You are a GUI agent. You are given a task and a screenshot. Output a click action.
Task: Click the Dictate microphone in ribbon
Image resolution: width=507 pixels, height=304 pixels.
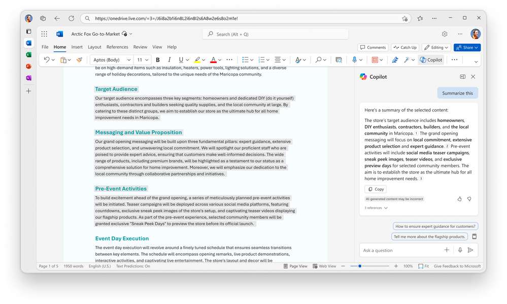(x=355, y=59)
